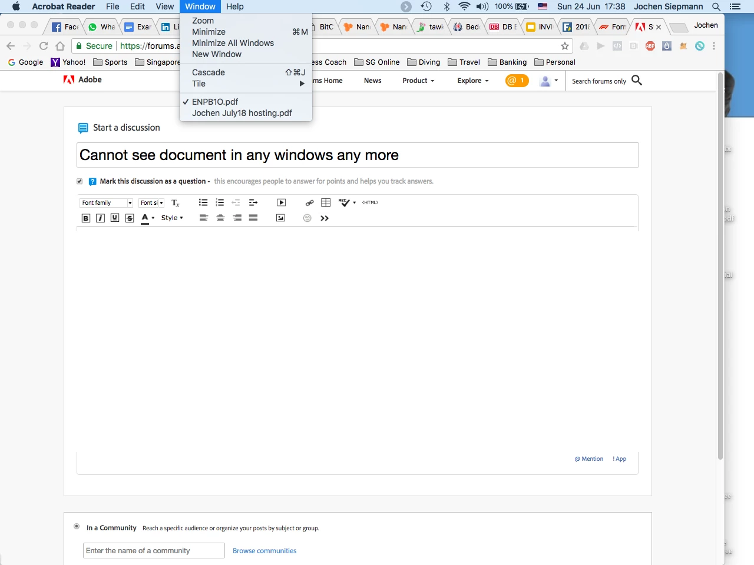Open the Font size dropdown
This screenshot has width=754, height=565.
point(151,203)
